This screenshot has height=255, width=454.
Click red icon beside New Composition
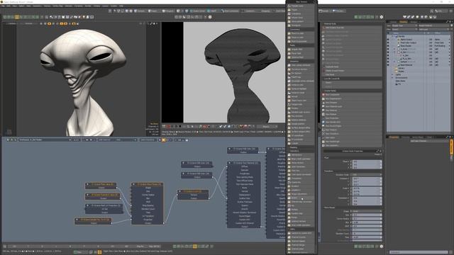click(x=323, y=94)
